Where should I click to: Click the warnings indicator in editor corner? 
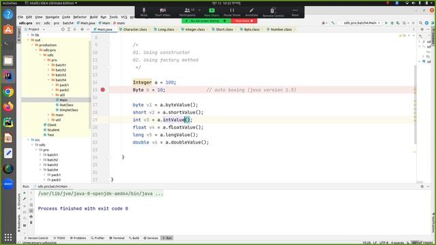point(403,35)
